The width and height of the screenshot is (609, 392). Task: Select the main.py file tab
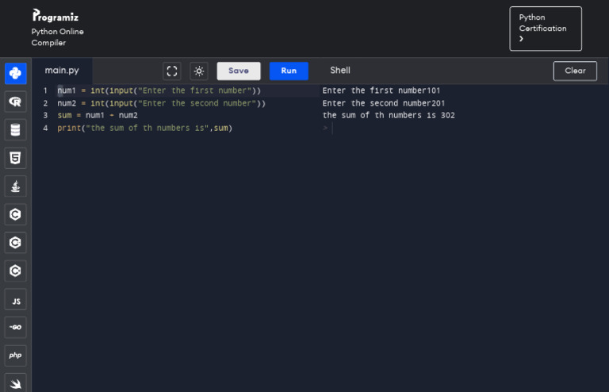[62, 71]
